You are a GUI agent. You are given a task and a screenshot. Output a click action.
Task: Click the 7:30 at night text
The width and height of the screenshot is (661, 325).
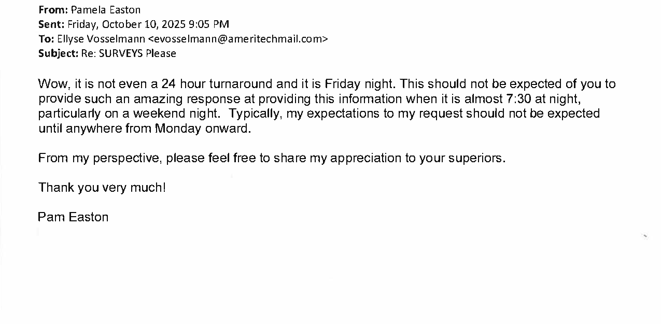pos(541,98)
